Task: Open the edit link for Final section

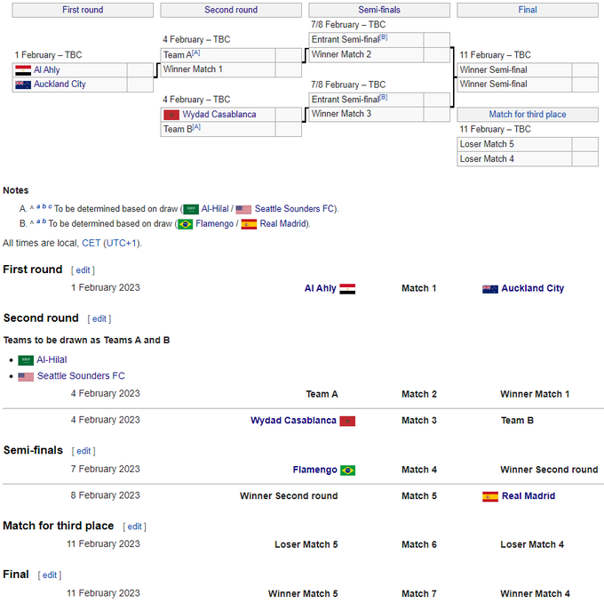Action: click(x=49, y=575)
